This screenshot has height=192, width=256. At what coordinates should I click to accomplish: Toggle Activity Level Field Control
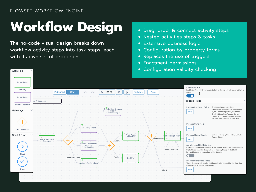(x=190, y=155)
